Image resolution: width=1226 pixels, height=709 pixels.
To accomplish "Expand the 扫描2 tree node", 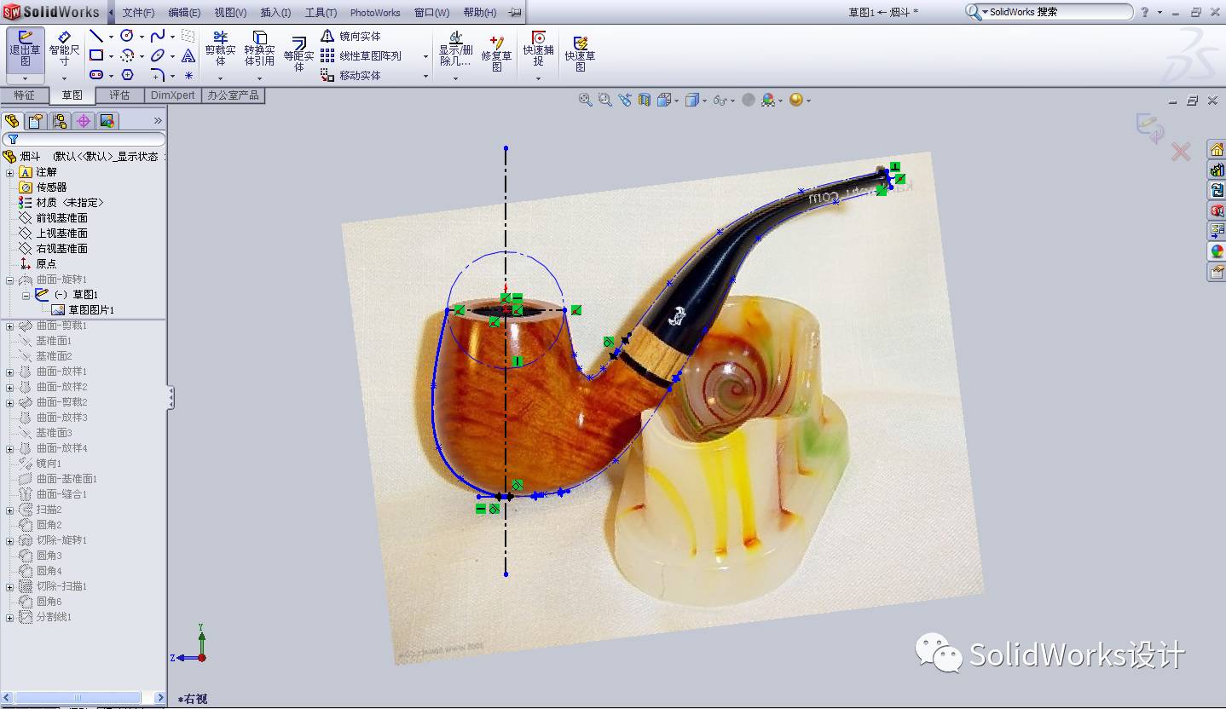I will tap(10, 510).
